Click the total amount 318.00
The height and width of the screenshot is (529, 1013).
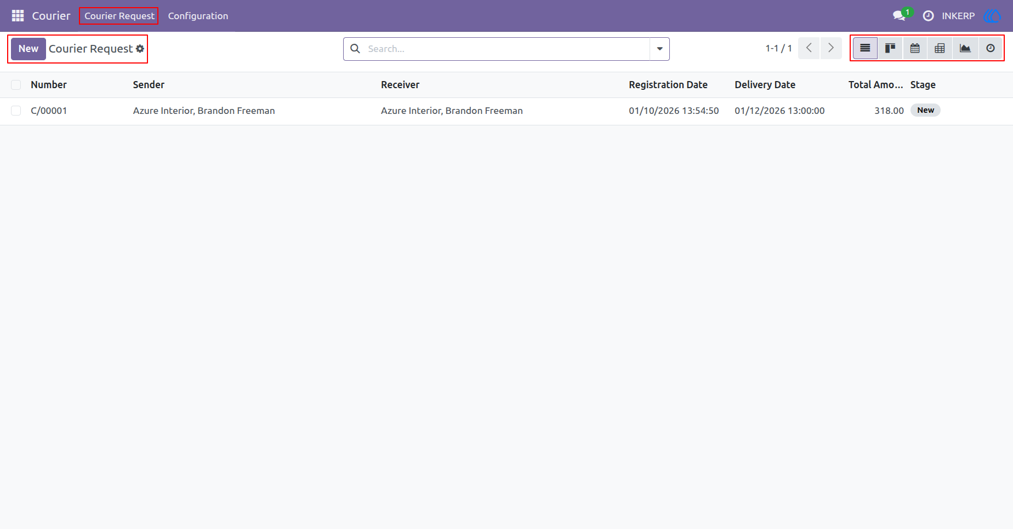(x=889, y=111)
